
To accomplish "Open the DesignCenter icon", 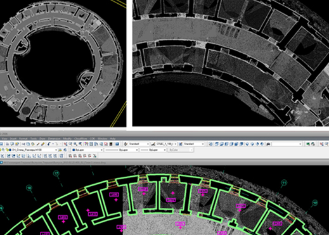I will coord(91,144).
